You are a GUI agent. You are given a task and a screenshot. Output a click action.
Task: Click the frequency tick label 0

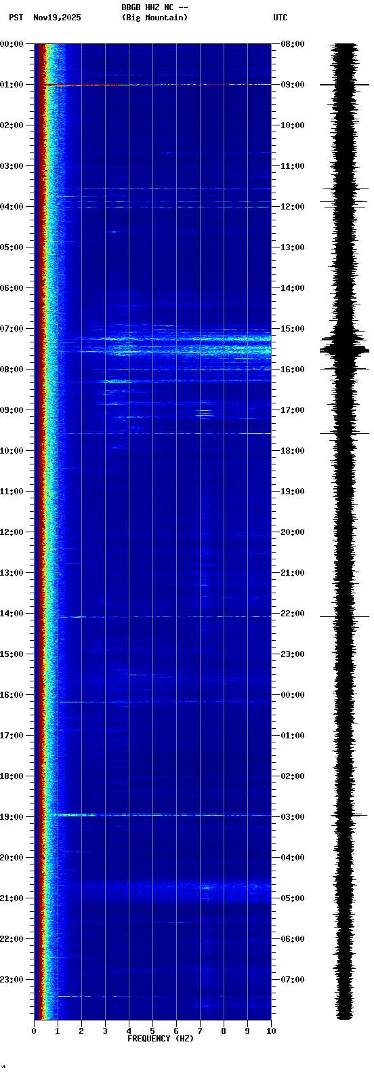[34, 1031]
